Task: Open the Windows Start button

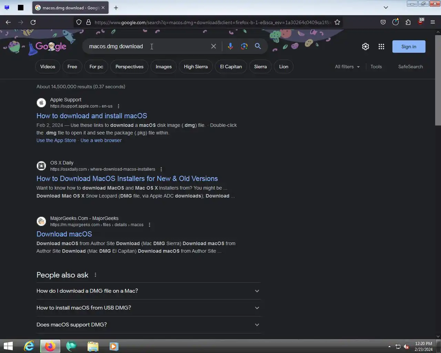Action: [x=8, y=346]
